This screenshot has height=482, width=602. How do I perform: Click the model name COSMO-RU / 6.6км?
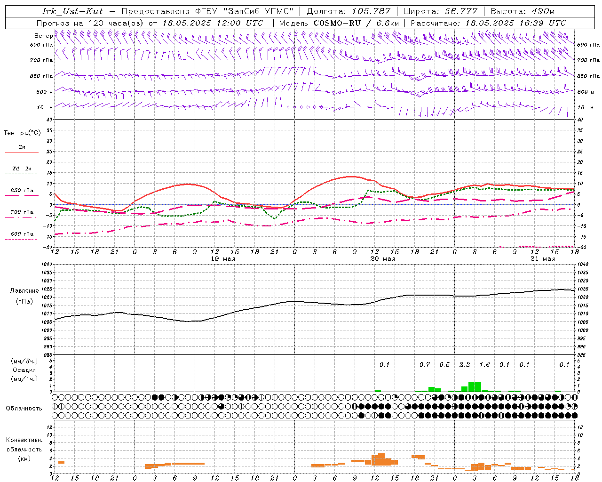(356, 23)
